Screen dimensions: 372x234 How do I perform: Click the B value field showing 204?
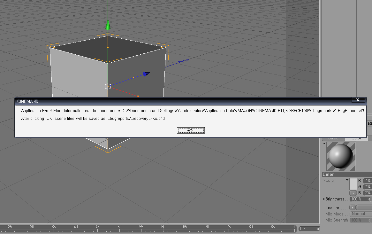click(368, 193)
